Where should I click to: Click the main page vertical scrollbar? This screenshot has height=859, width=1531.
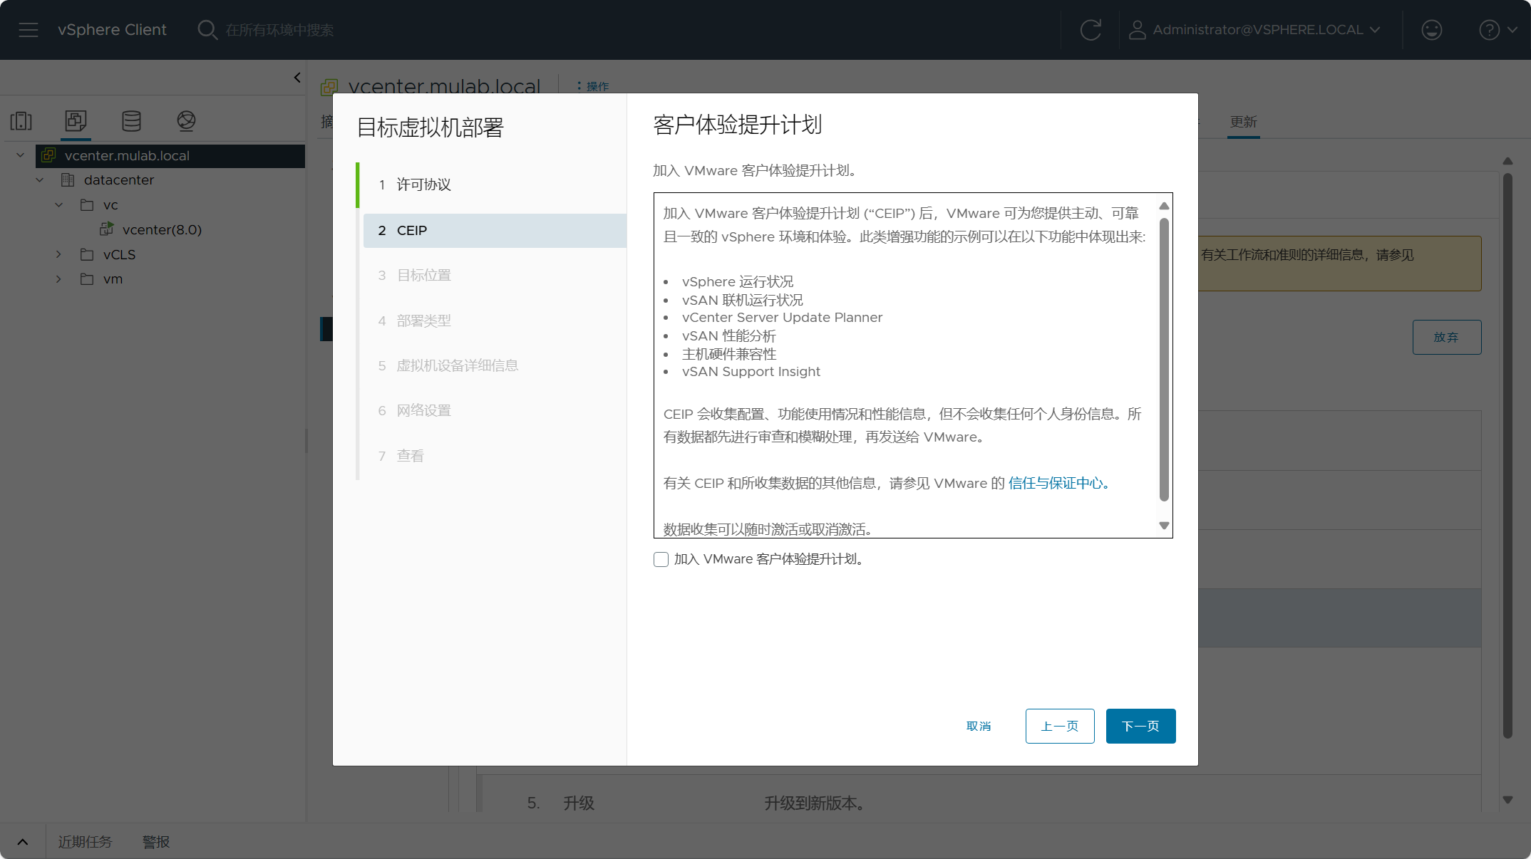(x=1507, y=456)
